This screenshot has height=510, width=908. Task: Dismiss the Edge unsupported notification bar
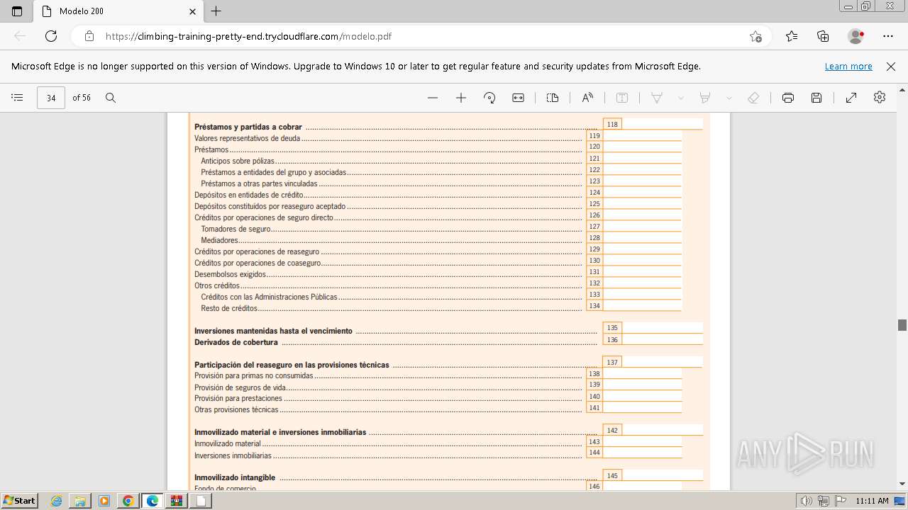pos(891,66)
